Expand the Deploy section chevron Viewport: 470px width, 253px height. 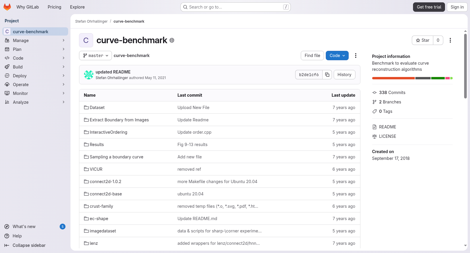[x=63, y=76]
